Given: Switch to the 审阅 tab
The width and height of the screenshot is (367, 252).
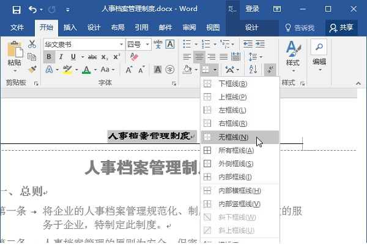Looking at the screenshot, I should (x=189, y=27).
